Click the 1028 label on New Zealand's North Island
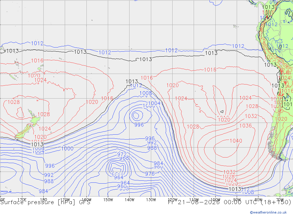The height and width of the screenshot is (215, 293). (x=44, y=114)
